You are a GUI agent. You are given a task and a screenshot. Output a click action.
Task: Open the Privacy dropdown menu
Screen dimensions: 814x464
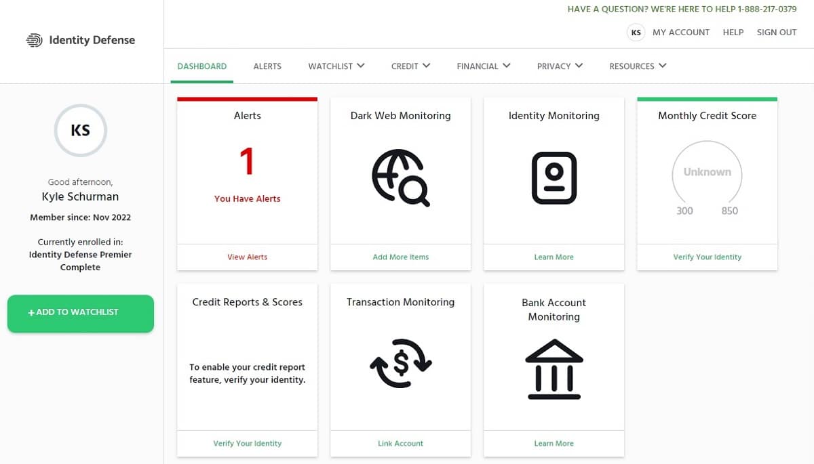(560, 66)
